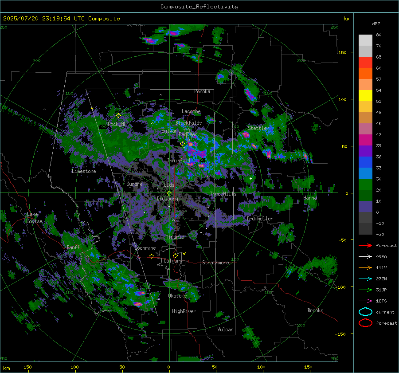Click the Composite_Reflectivity title text
Image resolution: width=399 pixels, height=373 pixels.
[199, 7]
